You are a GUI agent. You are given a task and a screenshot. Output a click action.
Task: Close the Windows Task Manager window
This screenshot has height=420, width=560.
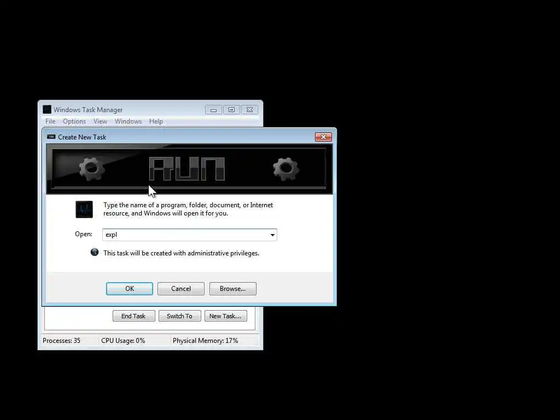[x=249, y=109]
